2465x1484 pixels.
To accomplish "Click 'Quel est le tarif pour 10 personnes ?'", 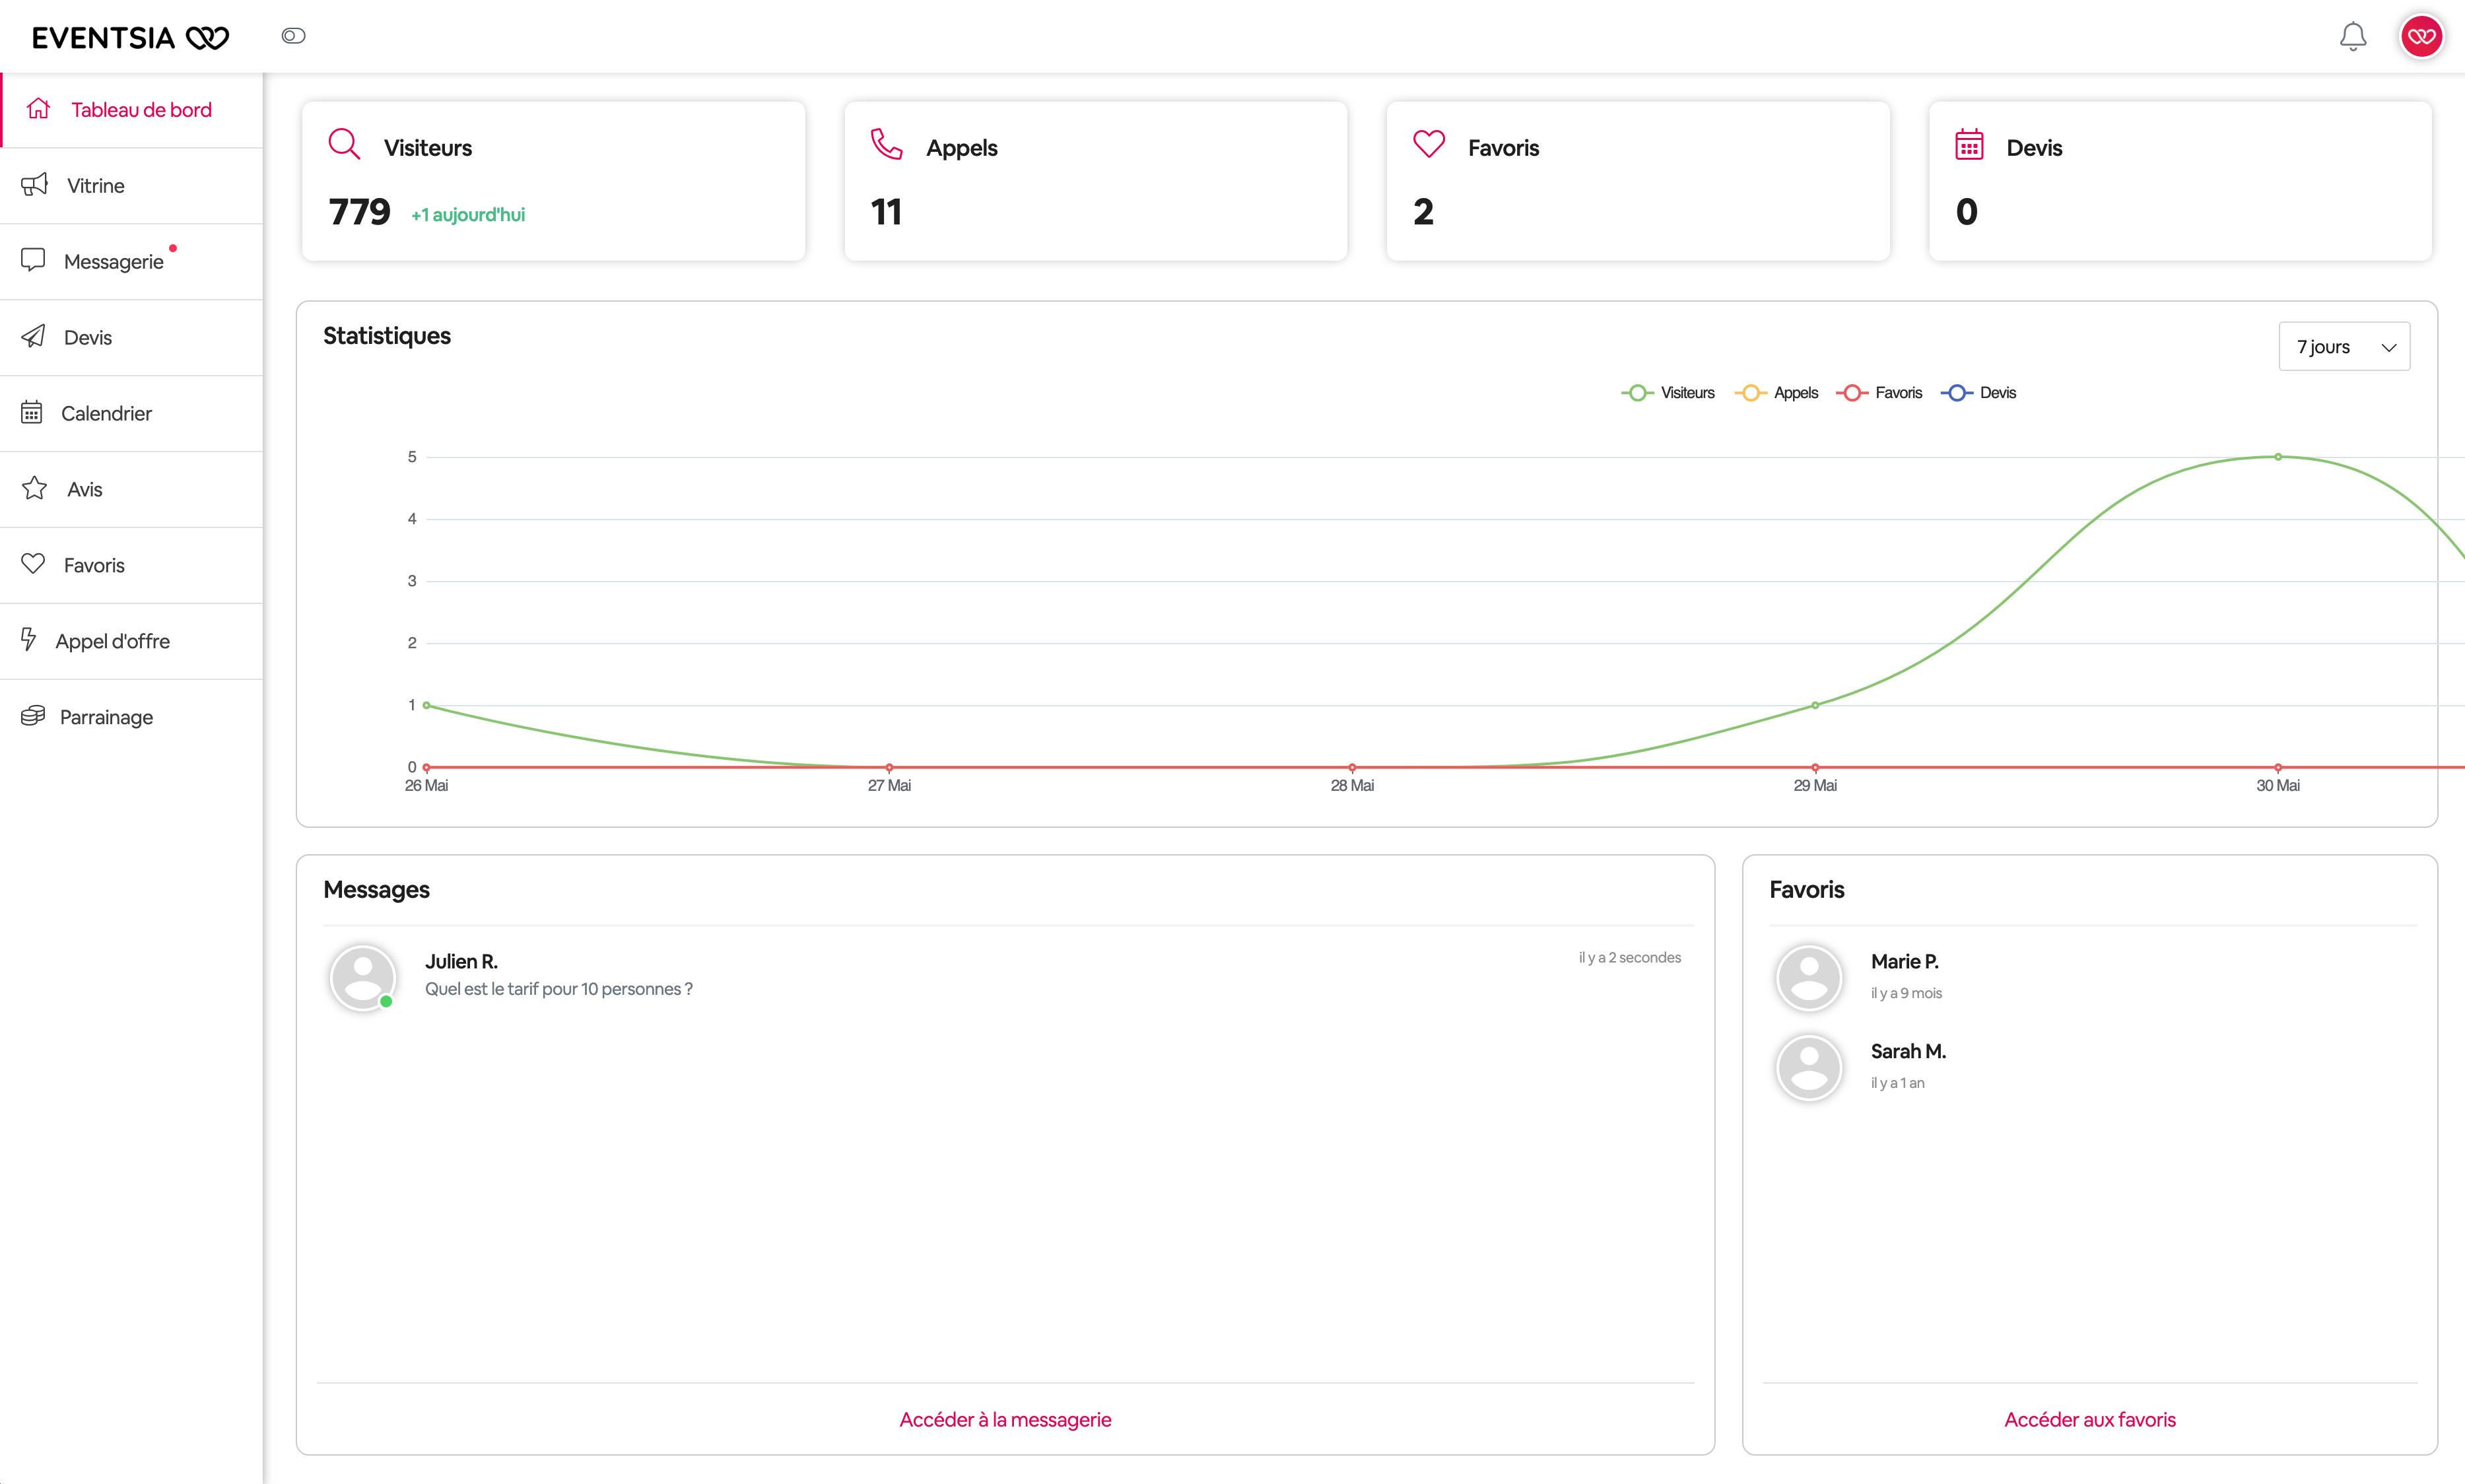I will pyautogui.click(x=559, y=989).
